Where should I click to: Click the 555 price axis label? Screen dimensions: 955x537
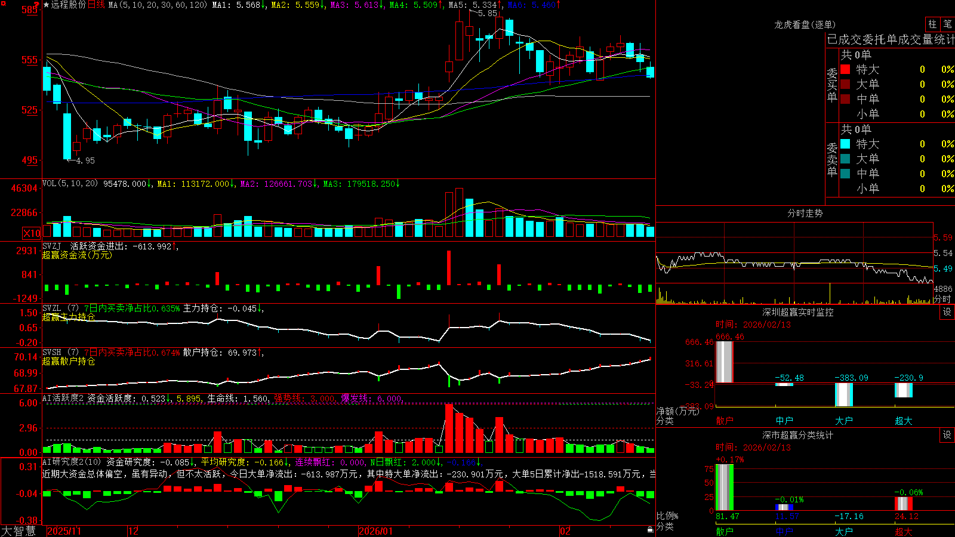click(x=29, y=60)
